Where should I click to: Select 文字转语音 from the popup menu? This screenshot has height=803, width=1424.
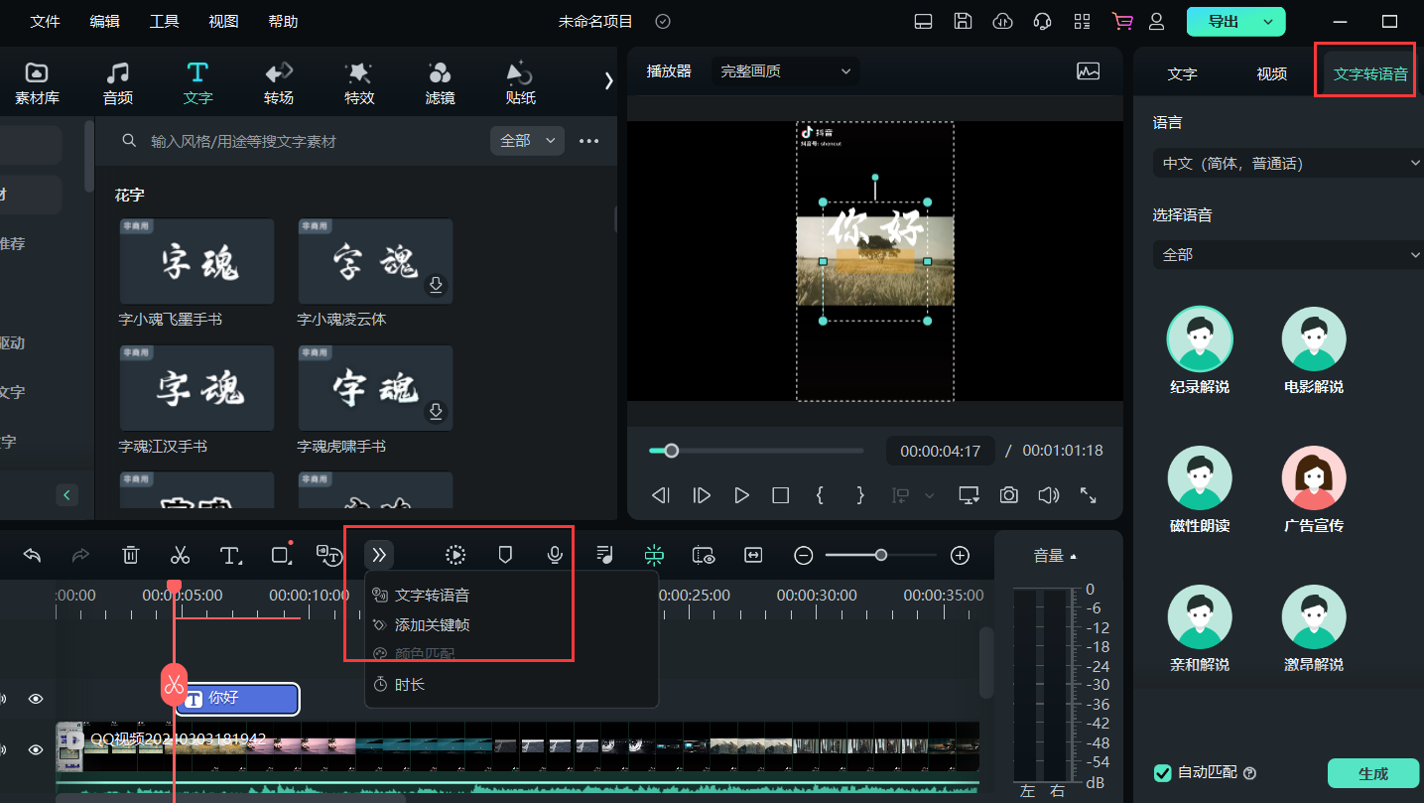coord(432,596)
